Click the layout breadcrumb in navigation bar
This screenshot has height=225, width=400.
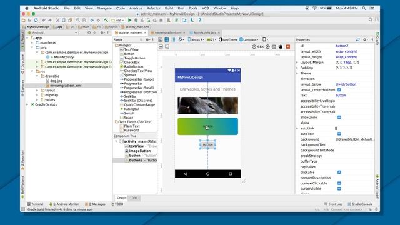pyautogui.click(x=112, y=27)
